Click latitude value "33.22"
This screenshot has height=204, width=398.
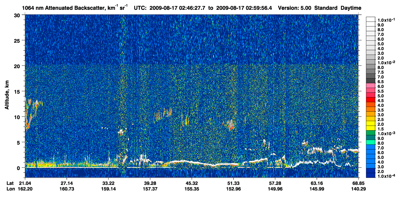pos(108,183)
